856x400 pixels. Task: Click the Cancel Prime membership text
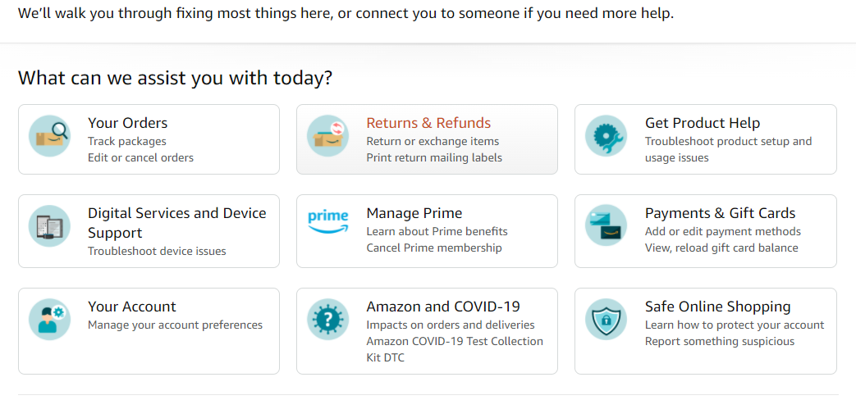point(434,248)
